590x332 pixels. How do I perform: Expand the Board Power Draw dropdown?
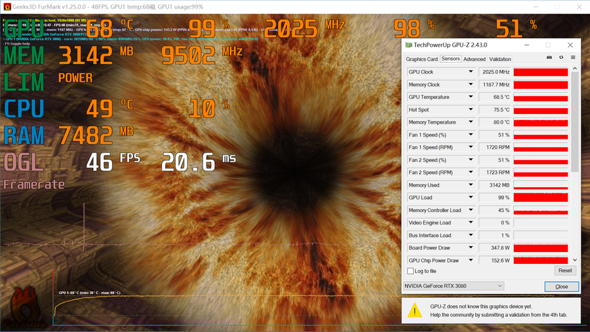coord(470,248)
